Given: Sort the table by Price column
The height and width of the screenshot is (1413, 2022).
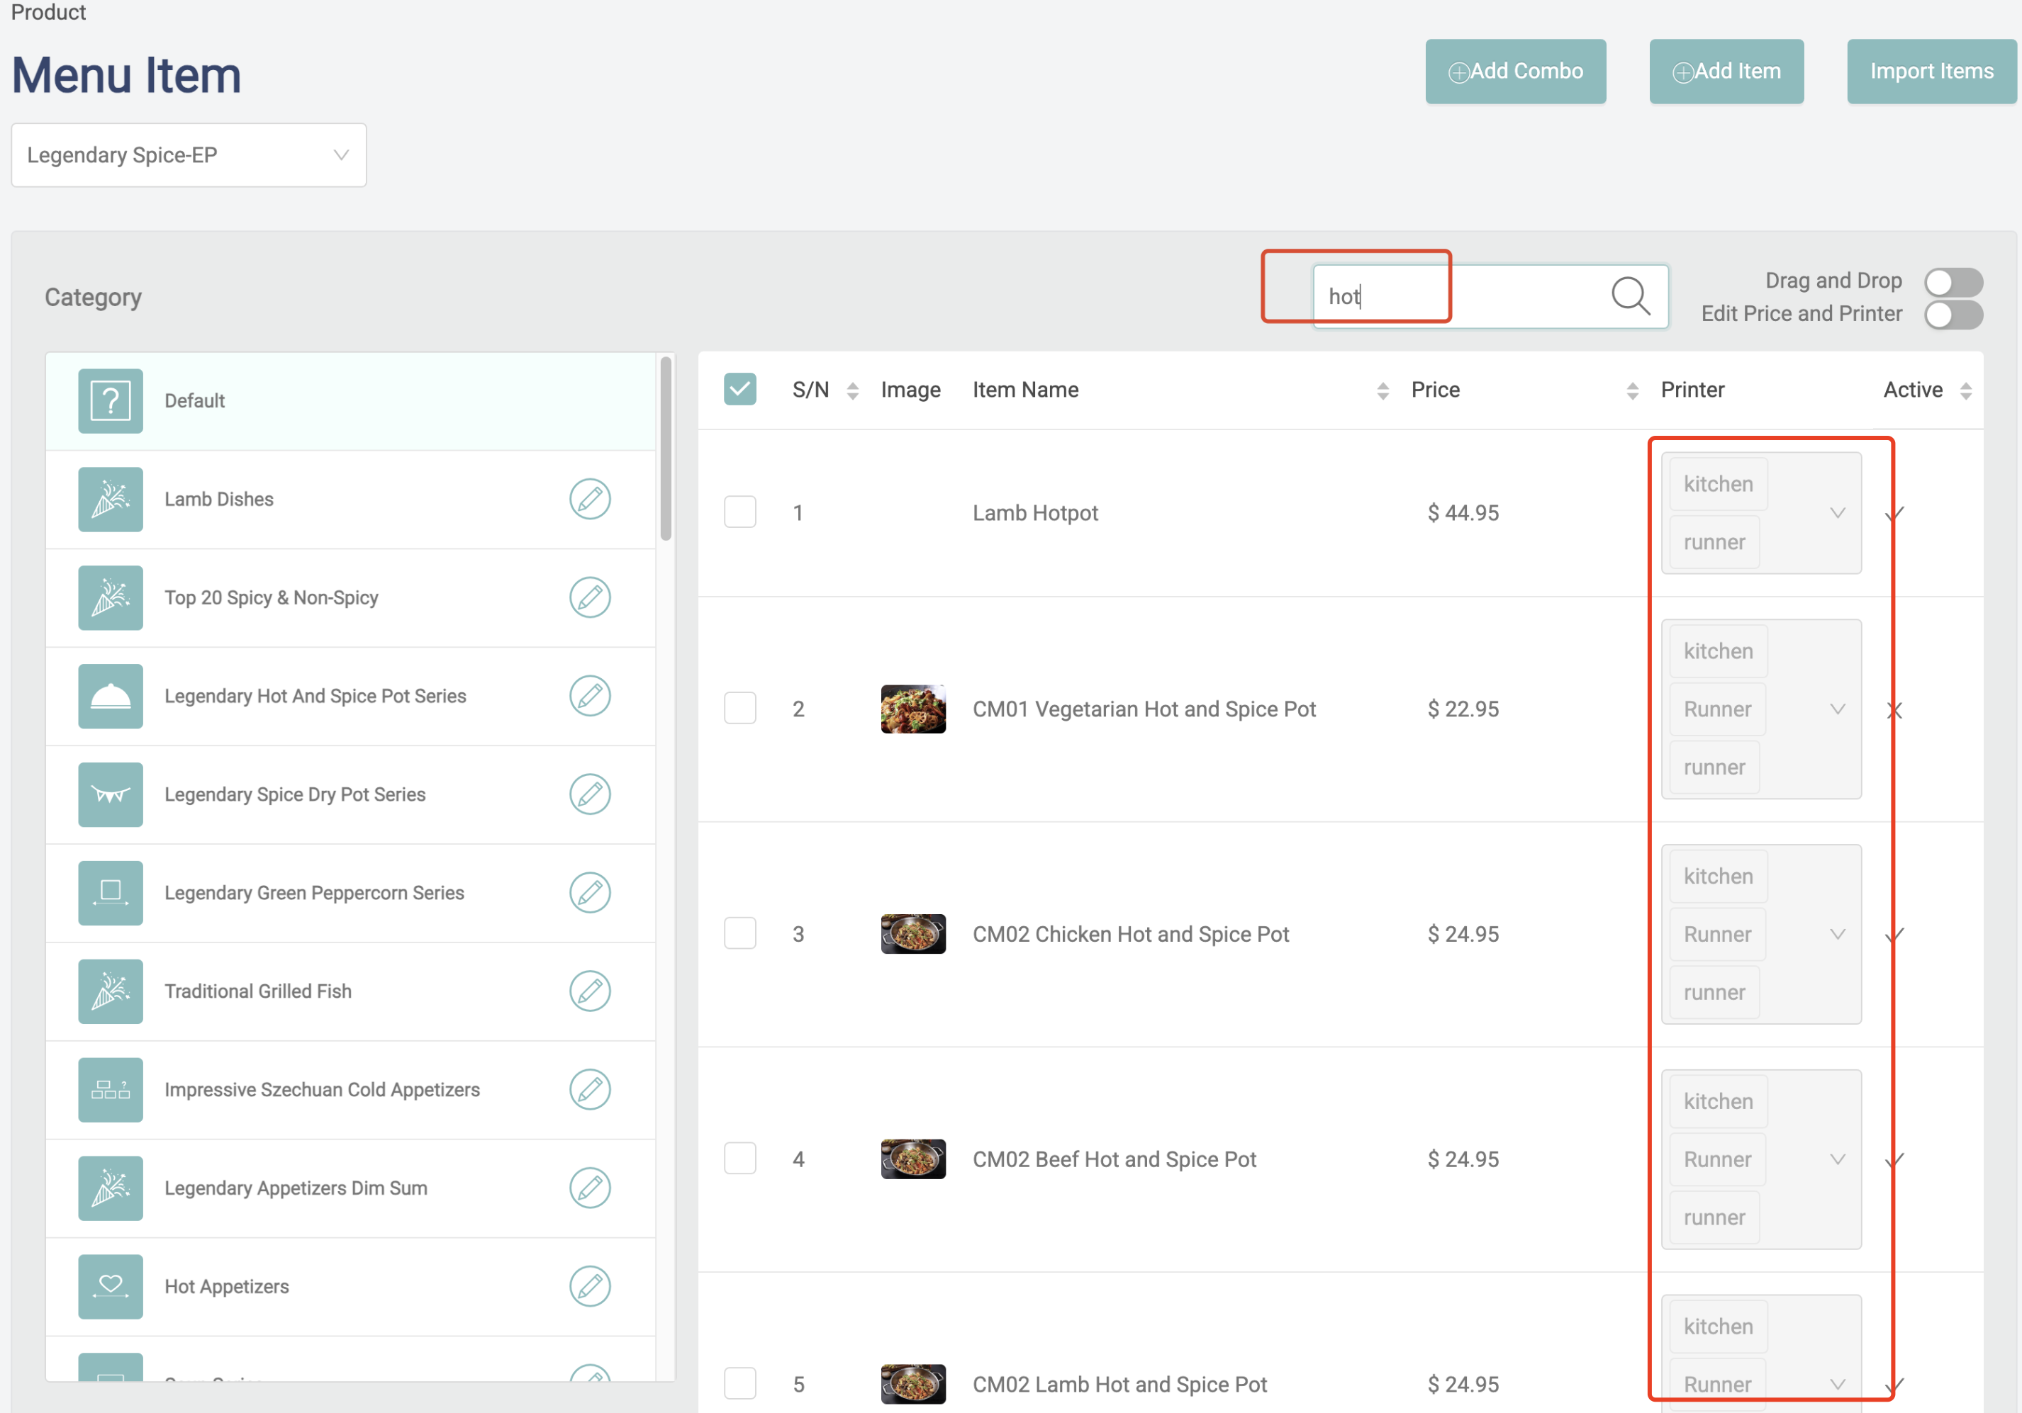Looking at the screenshot, I should 1632,391.
